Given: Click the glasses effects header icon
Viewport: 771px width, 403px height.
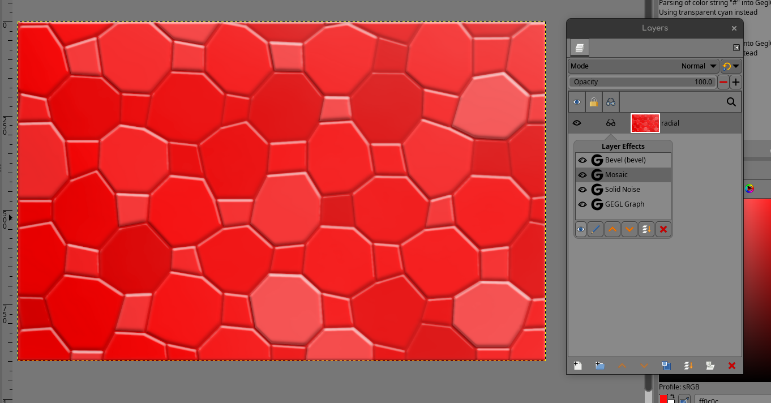Looking at the screenshot, I should [611, 102].
